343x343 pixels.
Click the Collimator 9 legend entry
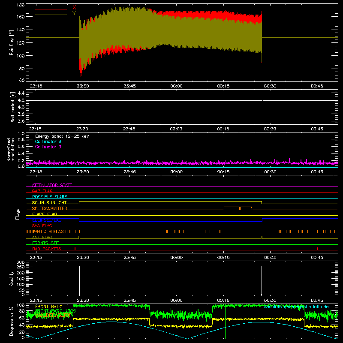coord(48,147)
